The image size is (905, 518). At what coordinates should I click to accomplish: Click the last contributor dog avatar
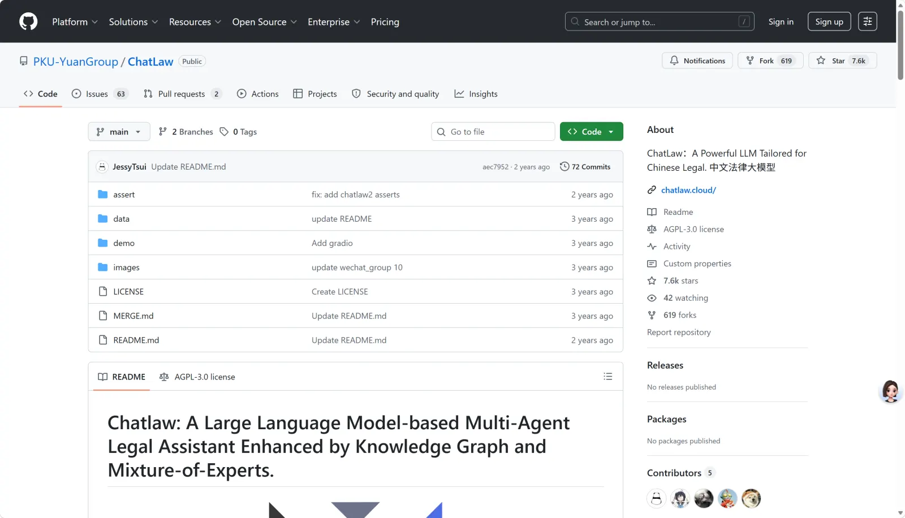tap(751, 498)
